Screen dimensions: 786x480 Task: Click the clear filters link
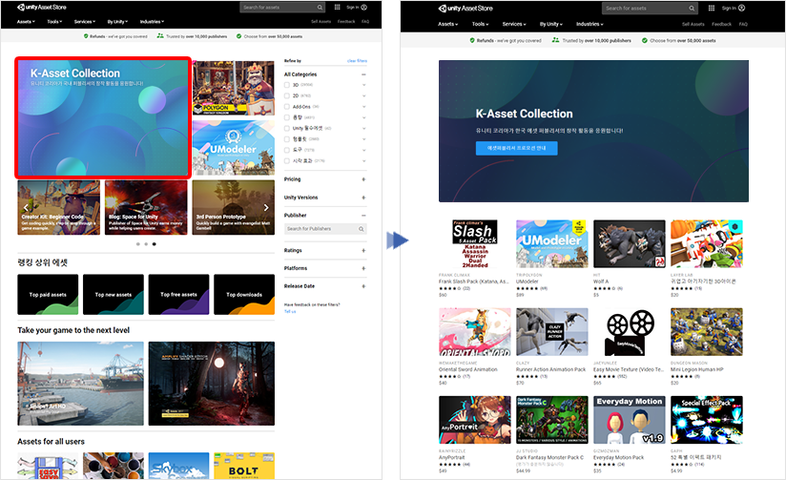(x=357, y=61)
